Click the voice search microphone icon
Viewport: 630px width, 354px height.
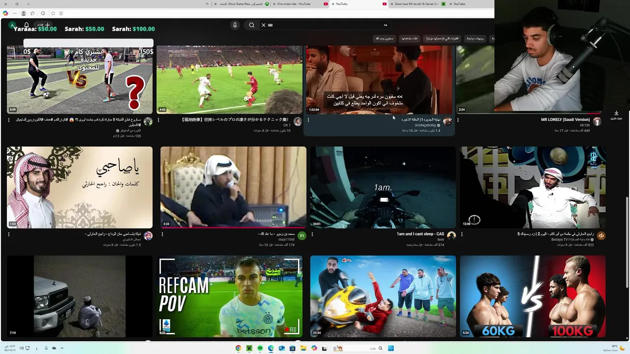coord(235,25)
